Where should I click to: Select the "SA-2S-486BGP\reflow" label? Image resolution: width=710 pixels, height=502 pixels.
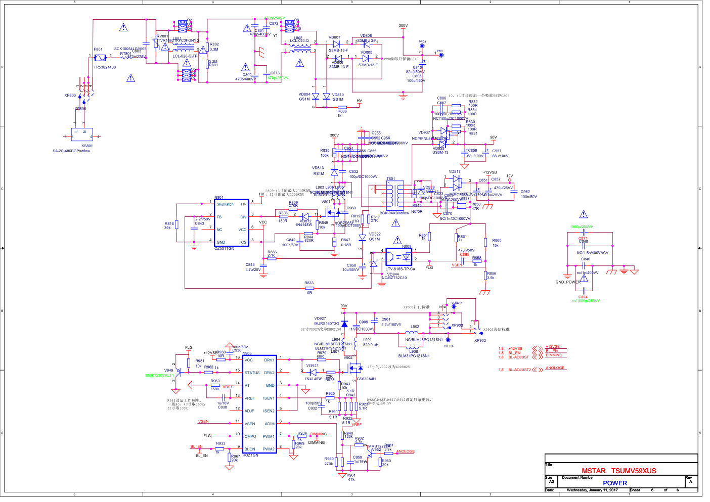(x=71, y=151)
